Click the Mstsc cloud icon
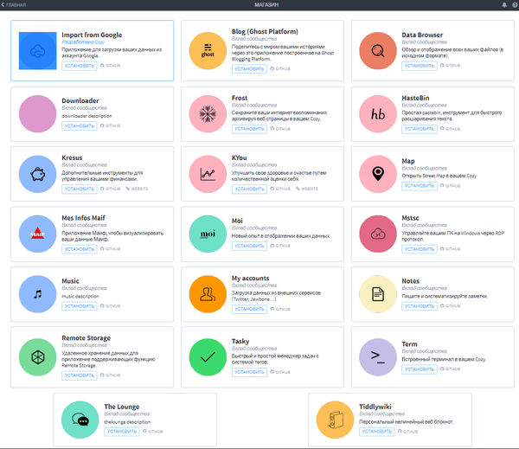Screen dimensions: 519x449 click(x=378, y=234)
